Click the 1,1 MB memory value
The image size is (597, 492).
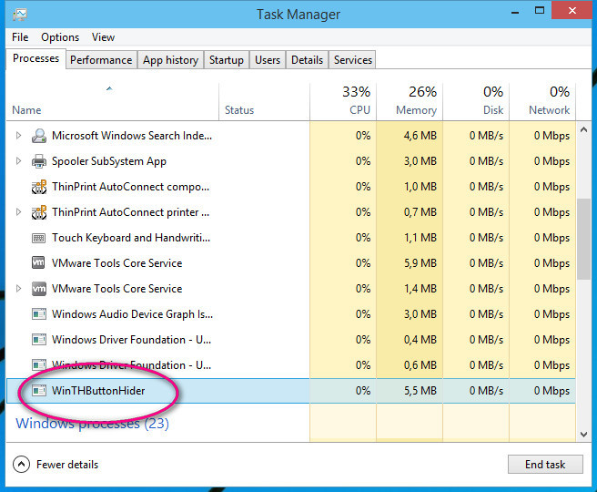coord(420,238)
